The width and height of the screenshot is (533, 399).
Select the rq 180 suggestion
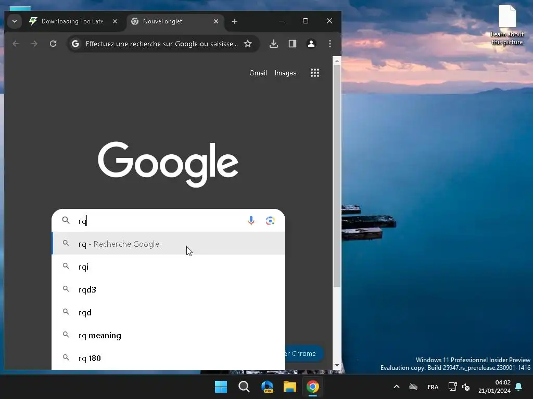tap(168, 358)
